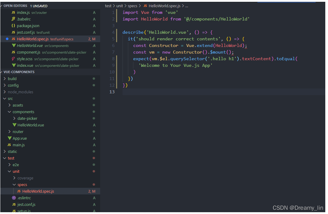Open main.js in the explorer tree
328x214 pixels.
[50, 145]
